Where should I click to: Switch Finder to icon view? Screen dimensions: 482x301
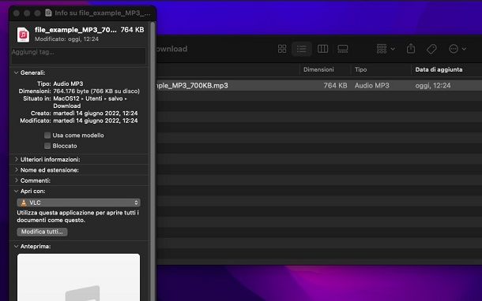point(282,49)
